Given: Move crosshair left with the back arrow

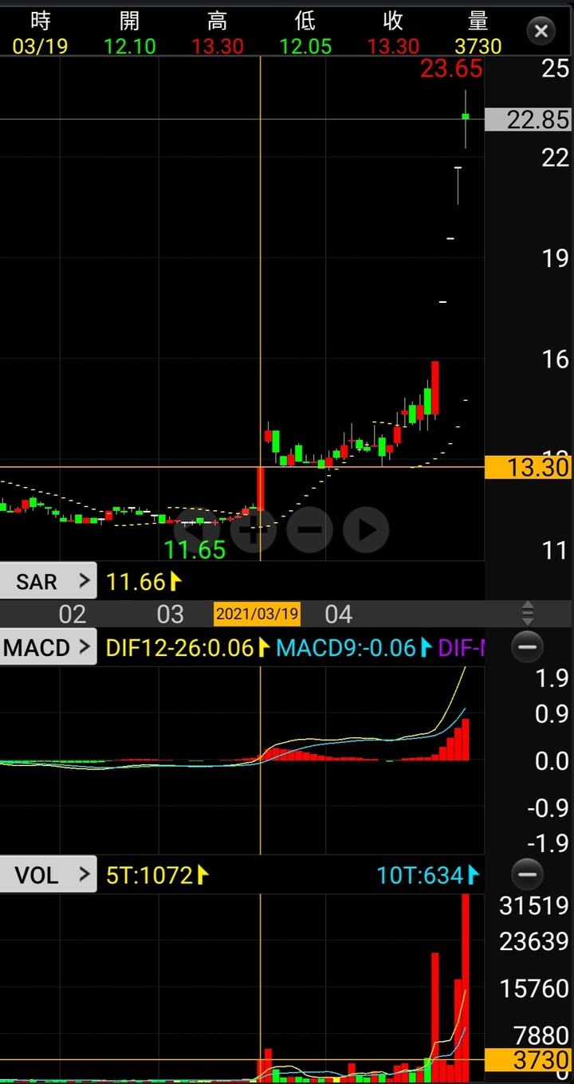Looking at the screenshot, I should [197, 529].
